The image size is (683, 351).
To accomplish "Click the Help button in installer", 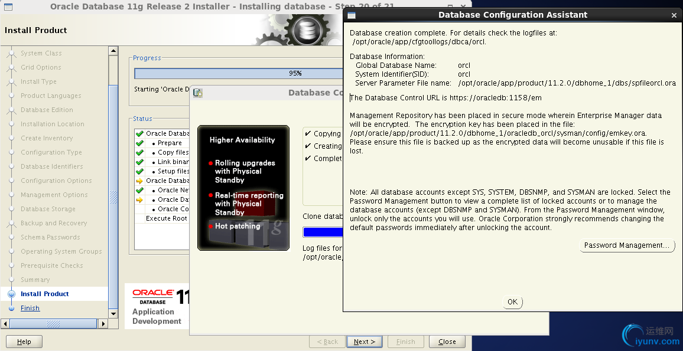I will click(24, 342).
